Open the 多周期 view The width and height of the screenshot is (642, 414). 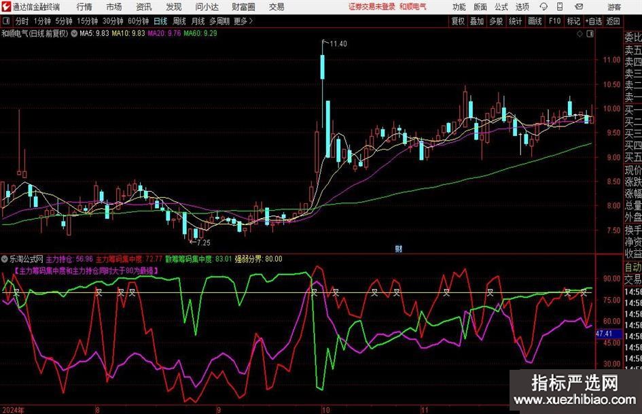[x=219, y=21]
